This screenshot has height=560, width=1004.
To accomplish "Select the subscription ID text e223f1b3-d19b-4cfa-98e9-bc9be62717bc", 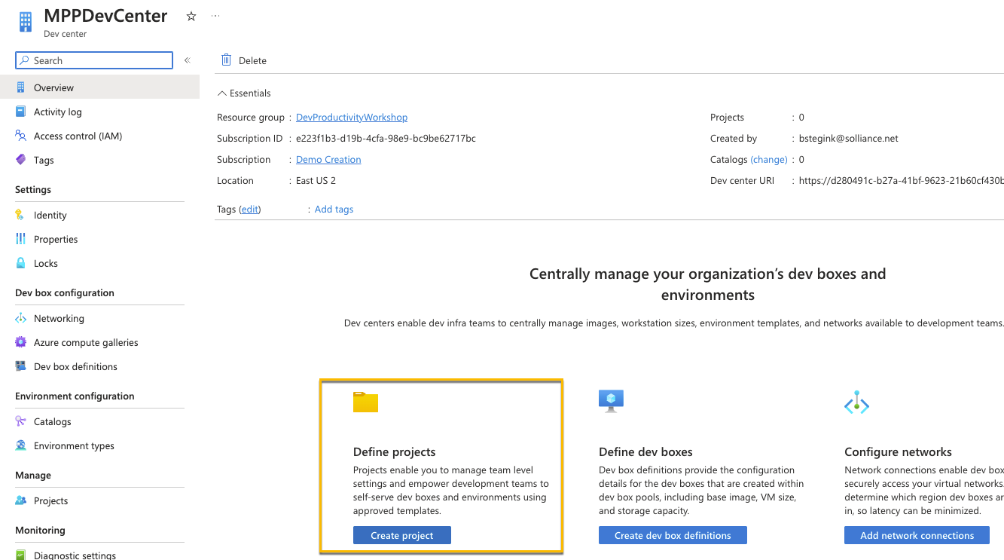I will (x=386, y=139).
